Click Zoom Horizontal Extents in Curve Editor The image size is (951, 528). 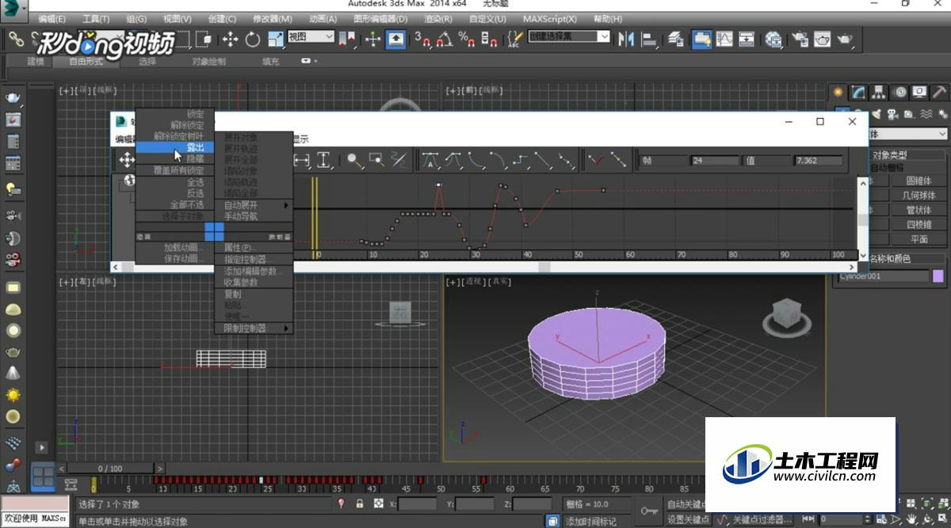tap(302, 161)
